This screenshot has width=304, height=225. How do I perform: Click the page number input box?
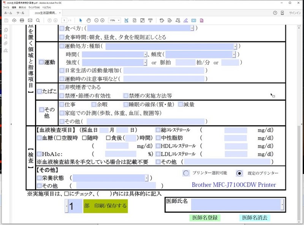click(x=64, y=20)
